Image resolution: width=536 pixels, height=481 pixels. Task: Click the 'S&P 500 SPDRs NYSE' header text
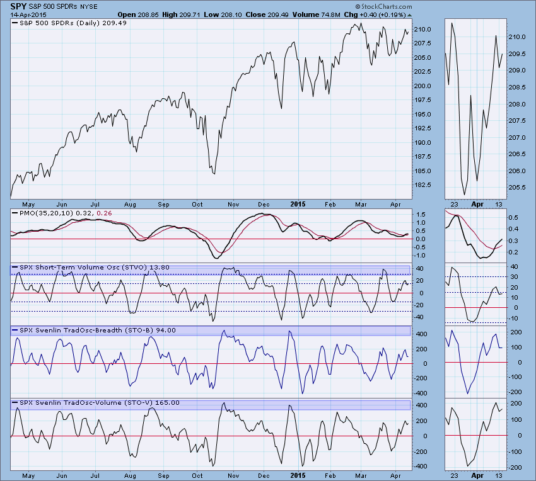[x=63, y=6]
